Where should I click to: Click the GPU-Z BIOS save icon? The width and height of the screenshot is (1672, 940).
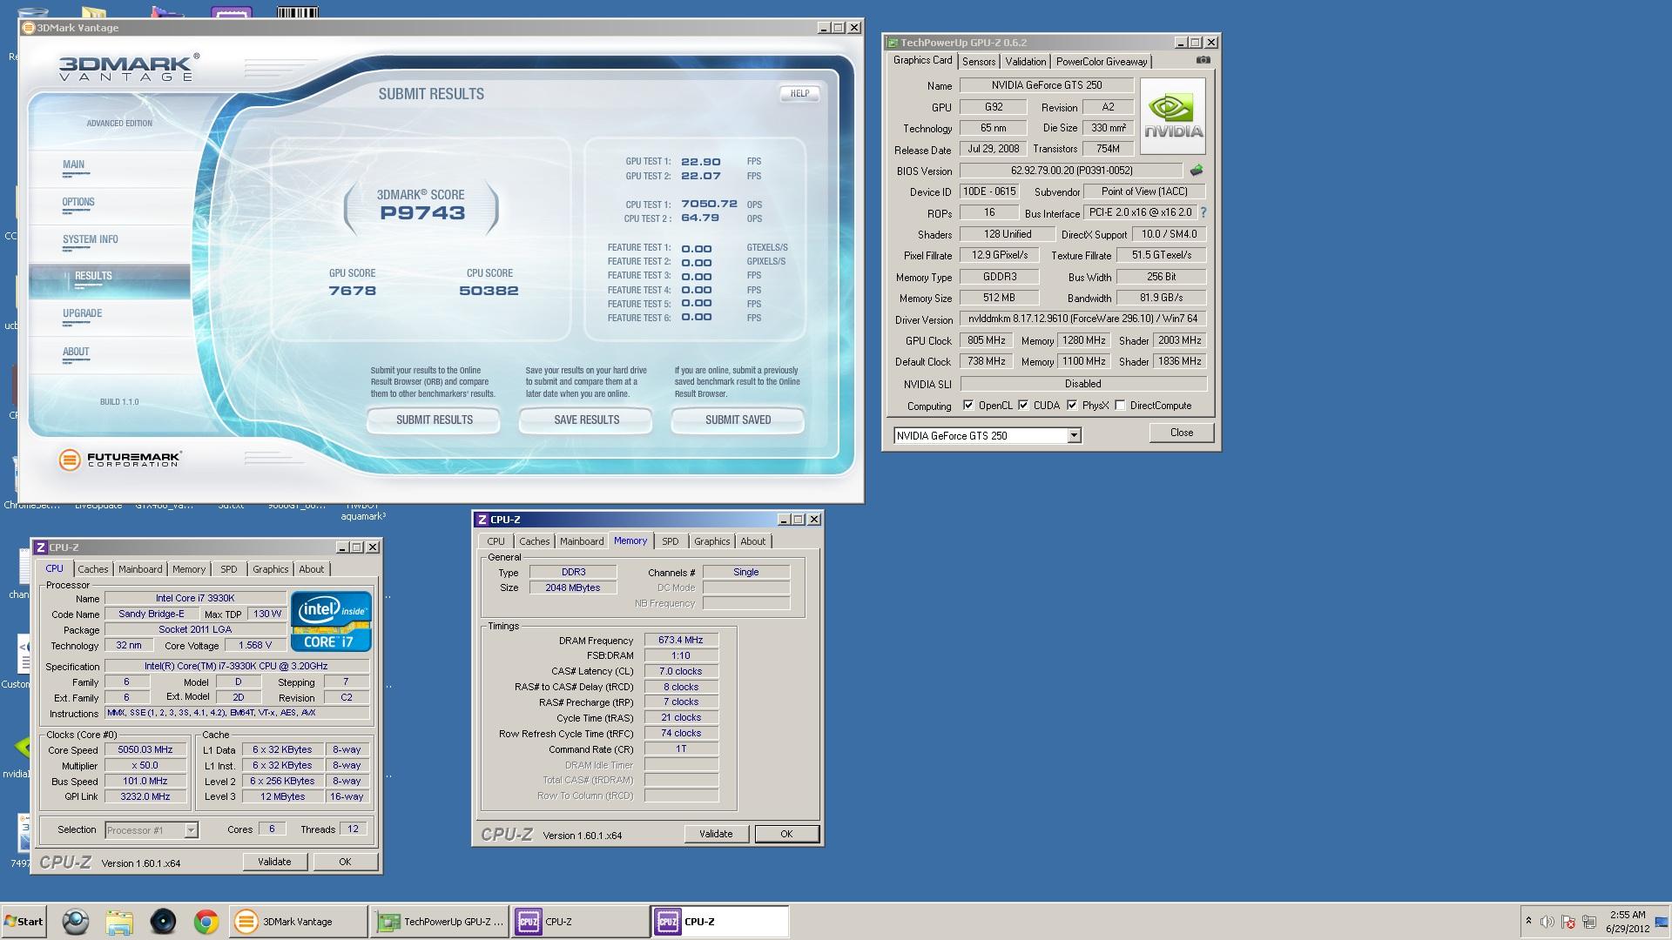[x=1197, y=171]
